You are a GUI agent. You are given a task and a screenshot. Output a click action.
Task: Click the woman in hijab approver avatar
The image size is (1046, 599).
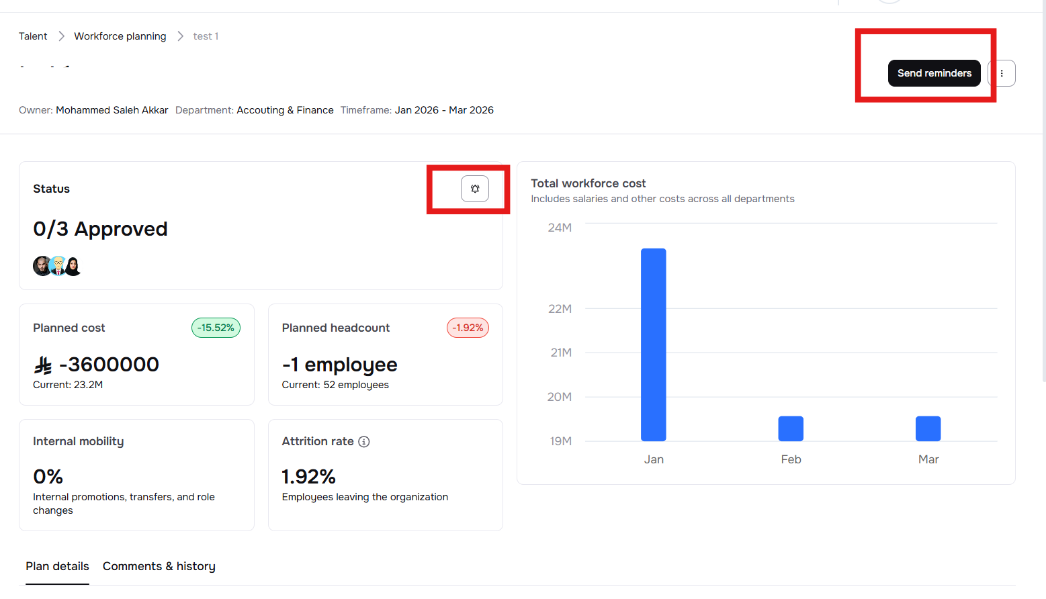(x=73, y=266)
